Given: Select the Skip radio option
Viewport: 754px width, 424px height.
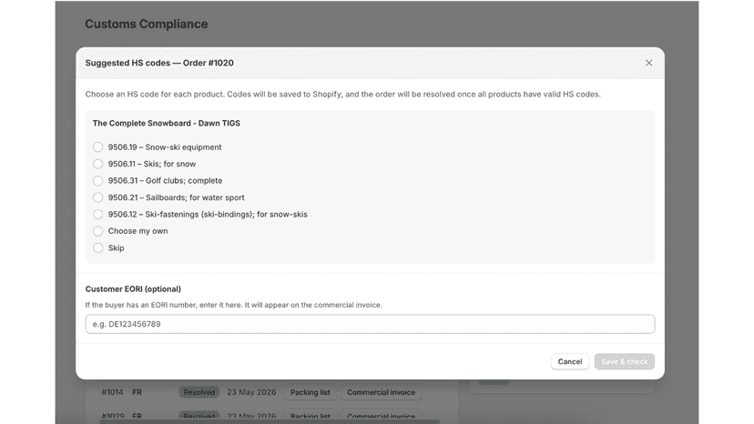Looking at the screenshot, I should (98, 248).
